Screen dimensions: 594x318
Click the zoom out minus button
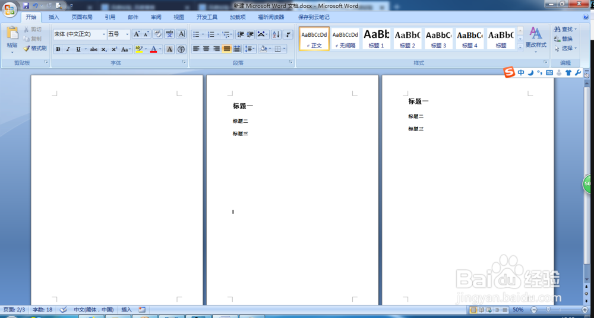point(533,310)
